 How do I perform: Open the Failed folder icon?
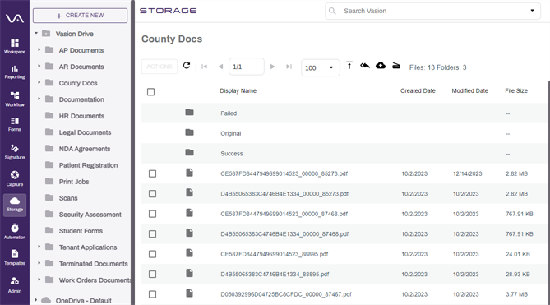click(x=189, y=112)
